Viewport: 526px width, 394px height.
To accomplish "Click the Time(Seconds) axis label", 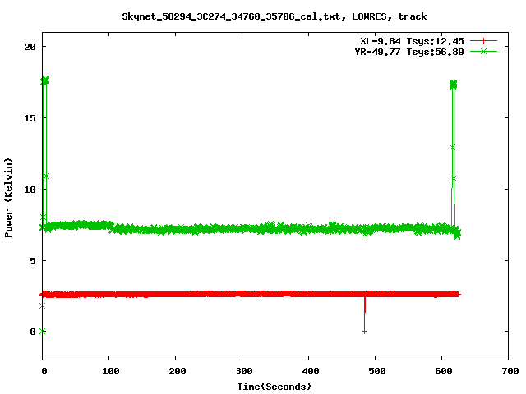I will [274, 387].
